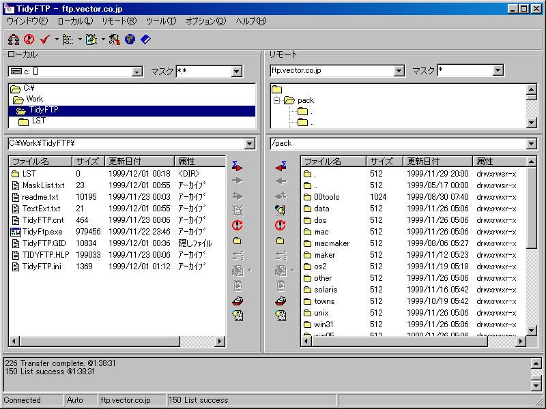Click the remote folder tree scroll-down arrow
The width and height of the screenshot is (546, 409).
tap(532, 123)
